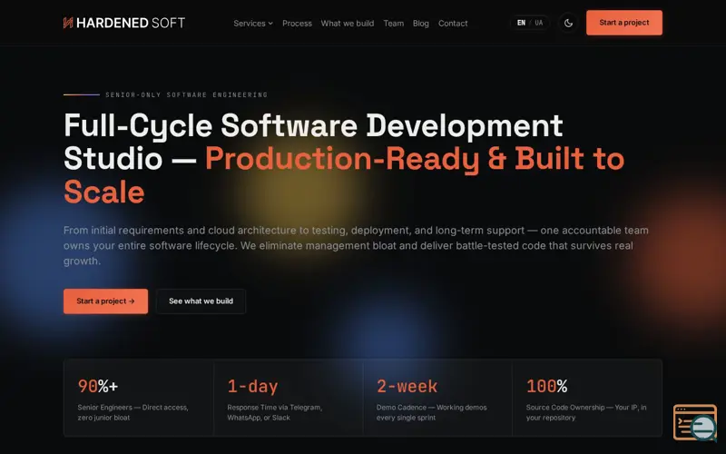Visit the Blog section
The image size is (726, 454).
pos(421,24)
